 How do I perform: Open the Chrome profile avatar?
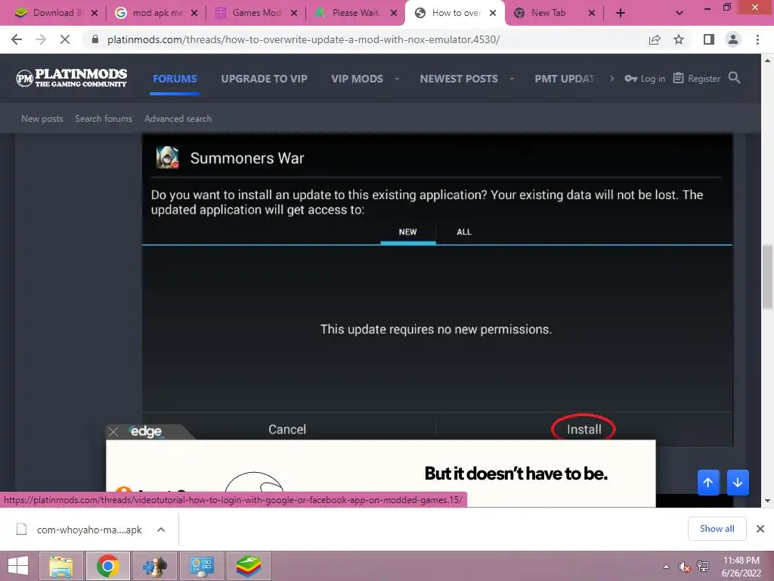click(x=733, y=39)
